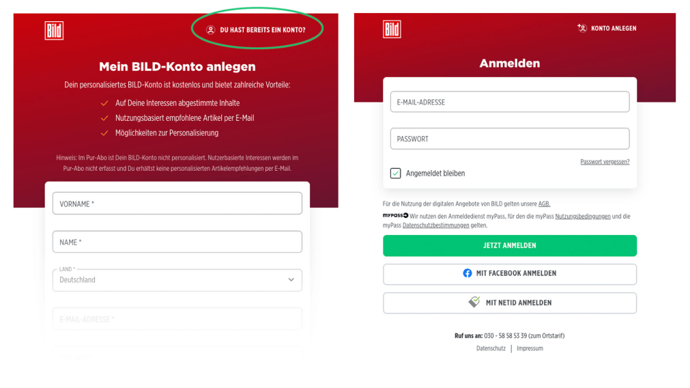The width and height of the screenshot is (690, 388).
Task: Click the BILD logo above Anmelden form
Action: click(392, 29)
